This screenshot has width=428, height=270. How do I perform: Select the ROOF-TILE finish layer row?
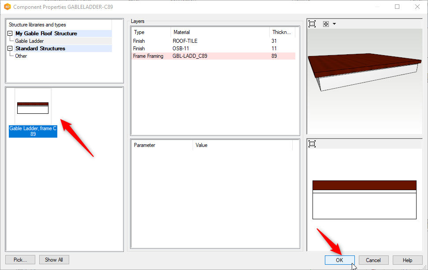(213, 41)
